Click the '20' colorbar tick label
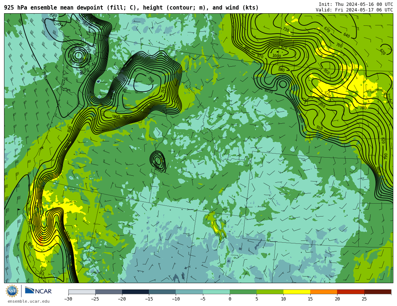This screenshot has width=397, height=306. click(337, 299)
